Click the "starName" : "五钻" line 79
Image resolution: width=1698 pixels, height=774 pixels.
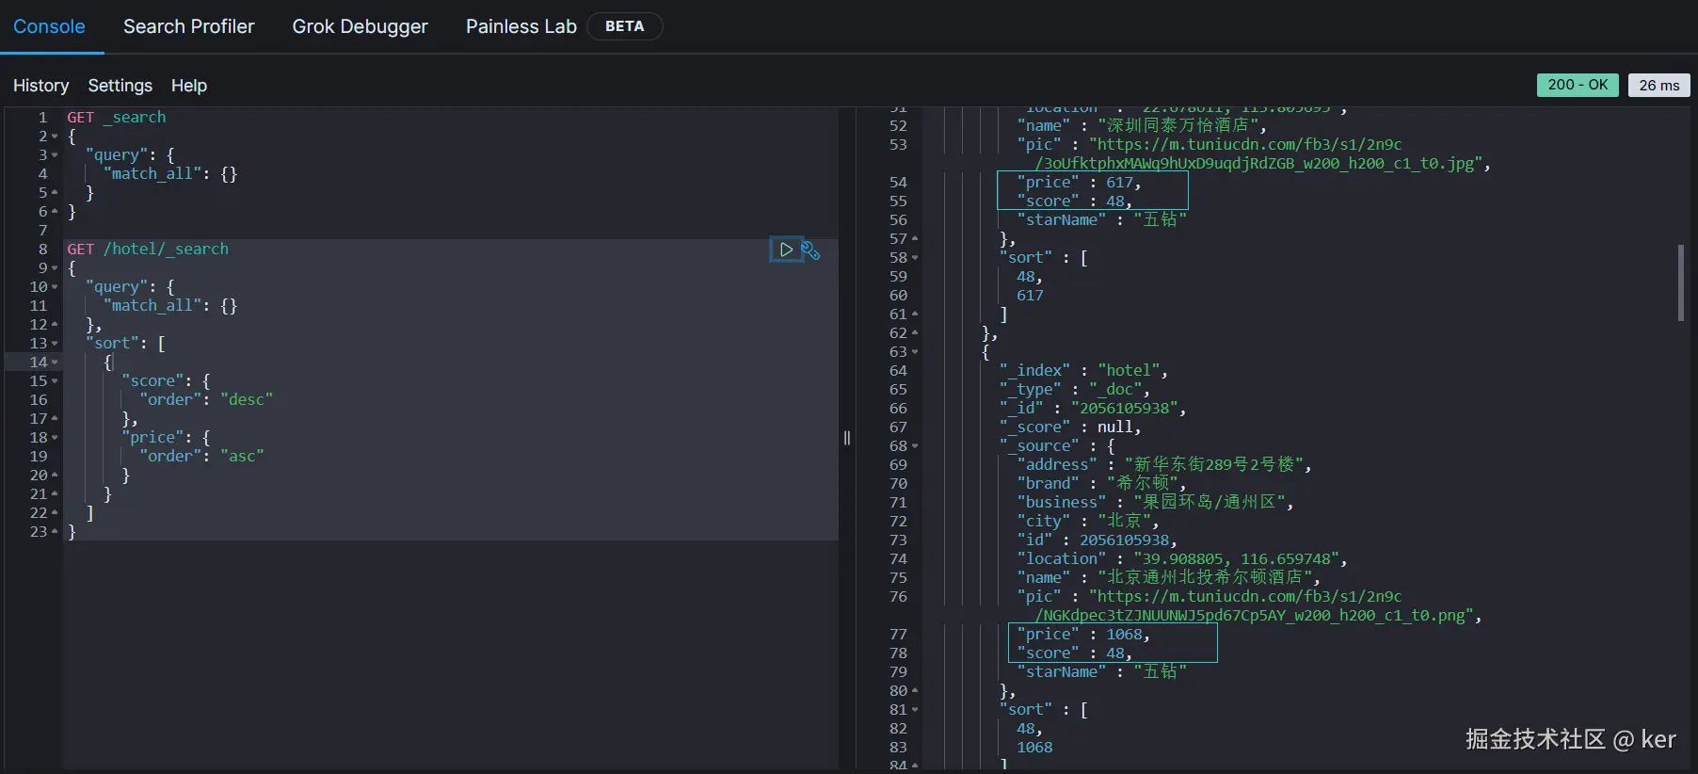coord(1101,672)
